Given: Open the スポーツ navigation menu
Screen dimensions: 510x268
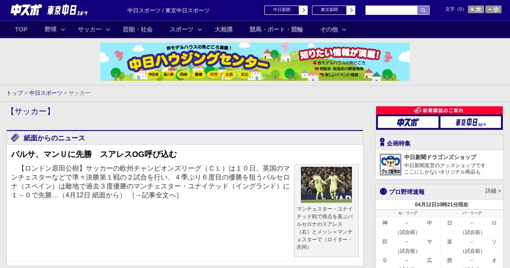Looking at the screenshot, I should [x=181, y=29].
